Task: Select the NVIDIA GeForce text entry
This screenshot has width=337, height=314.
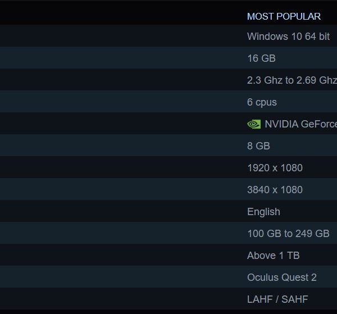Action: 301,124
